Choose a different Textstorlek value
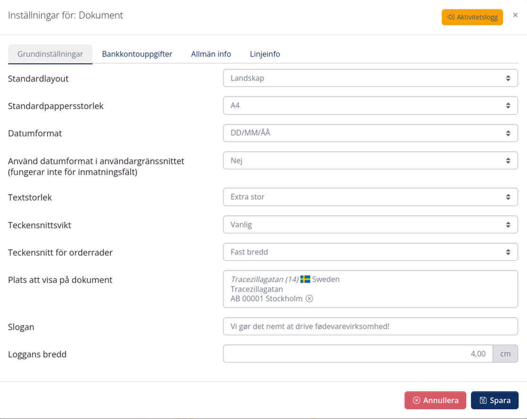Screen dimensions: 527x419 pyautogui.click(x=370, y=197)
